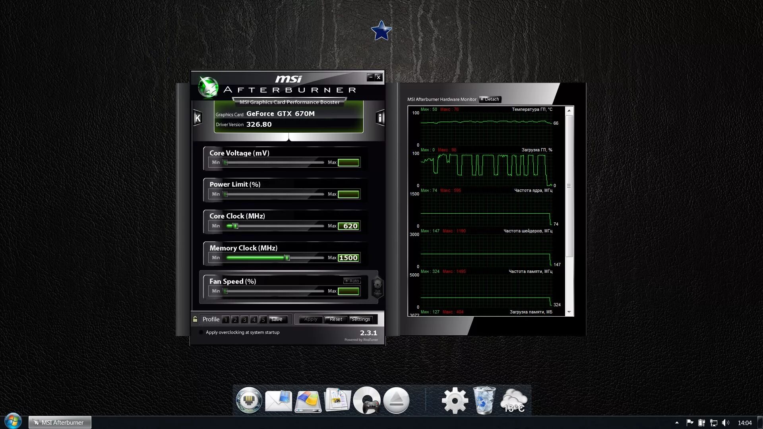Open the Kombustor K side button
The width and height of the screenshot is (763, 429).
point(198,118)
